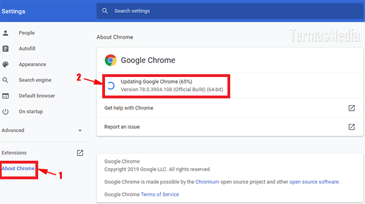Click external-link icon beside Report an issue
This screenshot has width=365, height=204.
[x=352, y=127]
